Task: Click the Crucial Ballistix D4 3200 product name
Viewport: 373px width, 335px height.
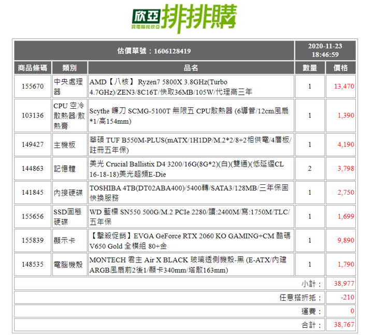Action: click(x=187, y=169)
